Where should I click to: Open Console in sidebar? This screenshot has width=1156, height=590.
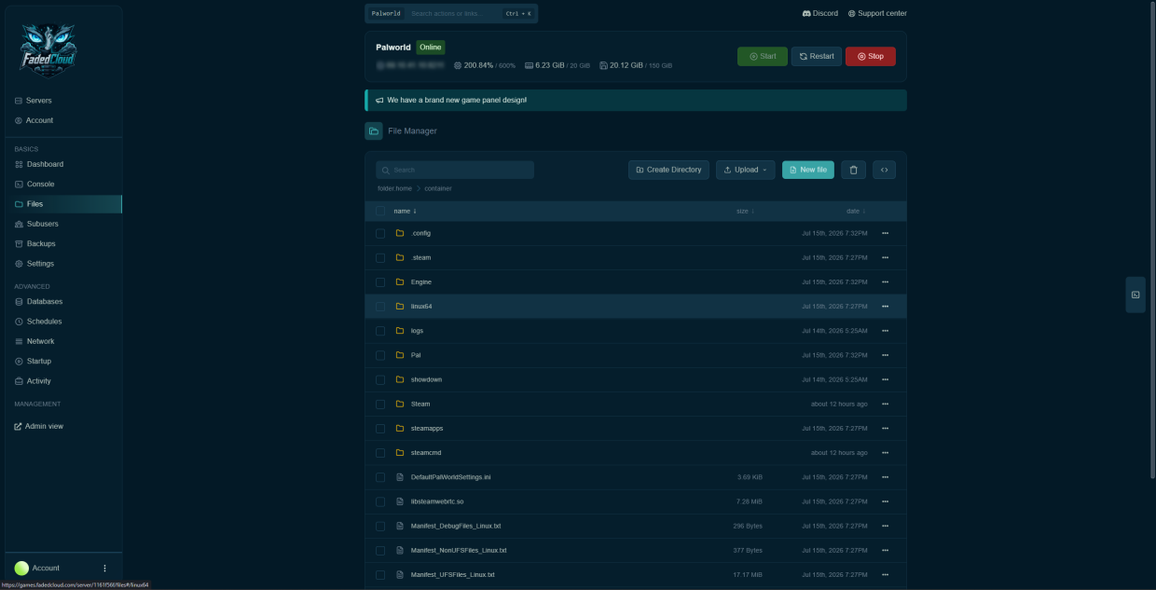click(40, 184)
